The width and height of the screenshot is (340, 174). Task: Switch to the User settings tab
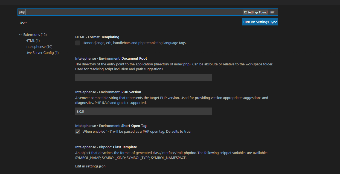pyautogui.click(x=23, y=23)
